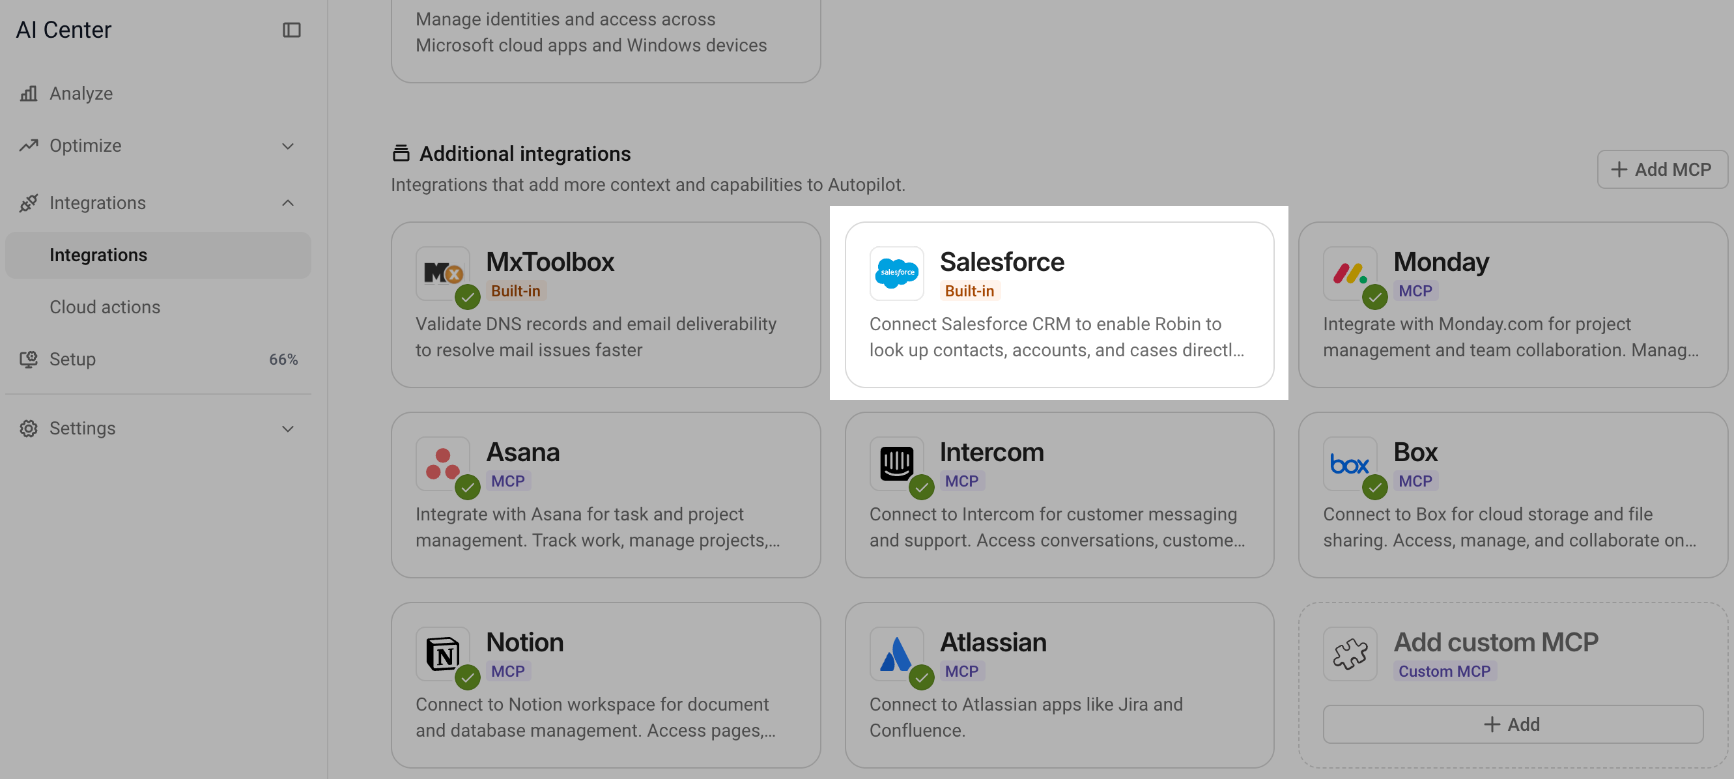The image size is (1734, 779).
Task: Click the Add custom MCP heading
Action: click(x=1496, y=642)
